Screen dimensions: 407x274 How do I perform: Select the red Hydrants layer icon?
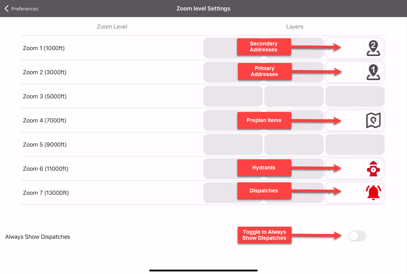click(x=373, y=169)
